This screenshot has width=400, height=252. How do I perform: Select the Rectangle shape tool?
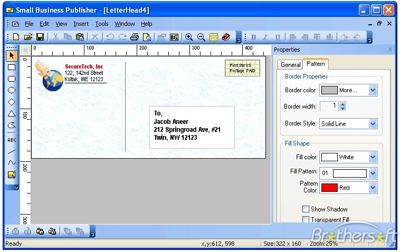pyautogui.click(x=12, y=67)
